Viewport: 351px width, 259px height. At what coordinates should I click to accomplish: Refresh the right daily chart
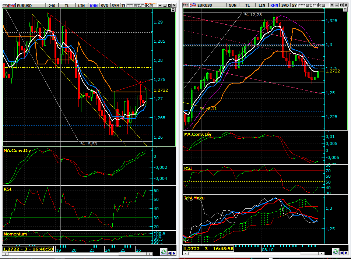(x=335, y=252)
